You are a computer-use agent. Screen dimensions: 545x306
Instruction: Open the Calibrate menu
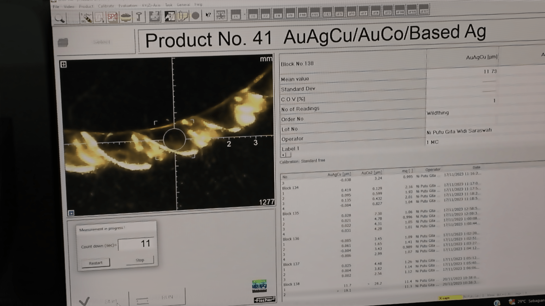click(106, 6)
